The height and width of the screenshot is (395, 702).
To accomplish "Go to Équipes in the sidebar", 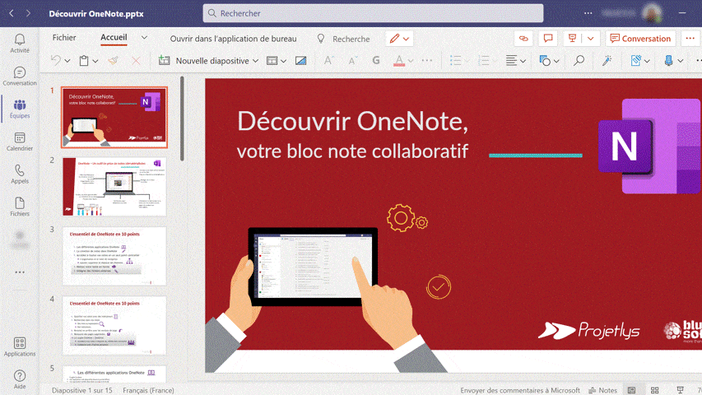I will point(20,109).
